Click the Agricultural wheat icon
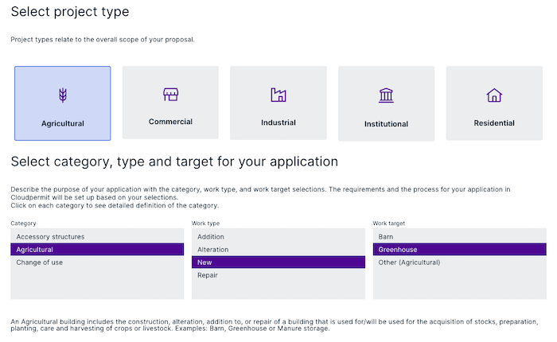Viewport: 557px width, 342px height. (63, 95)
